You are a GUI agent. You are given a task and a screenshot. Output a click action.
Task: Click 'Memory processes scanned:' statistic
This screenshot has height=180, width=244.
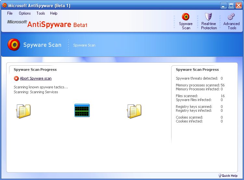click(x=198, y=85)
